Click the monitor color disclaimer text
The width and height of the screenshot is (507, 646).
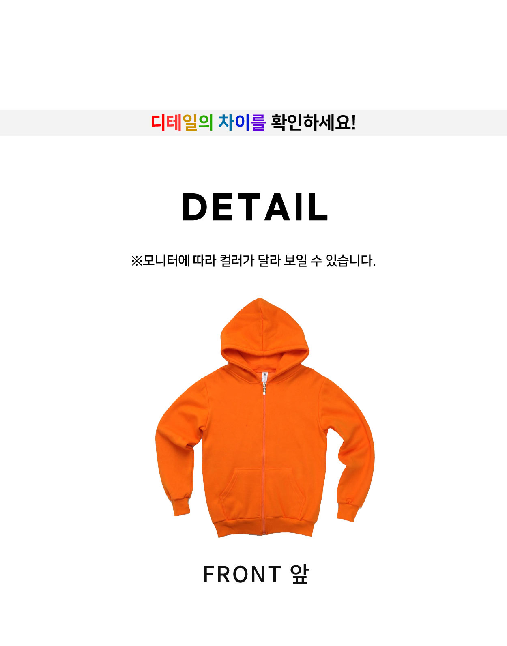[x=253, y=260]
